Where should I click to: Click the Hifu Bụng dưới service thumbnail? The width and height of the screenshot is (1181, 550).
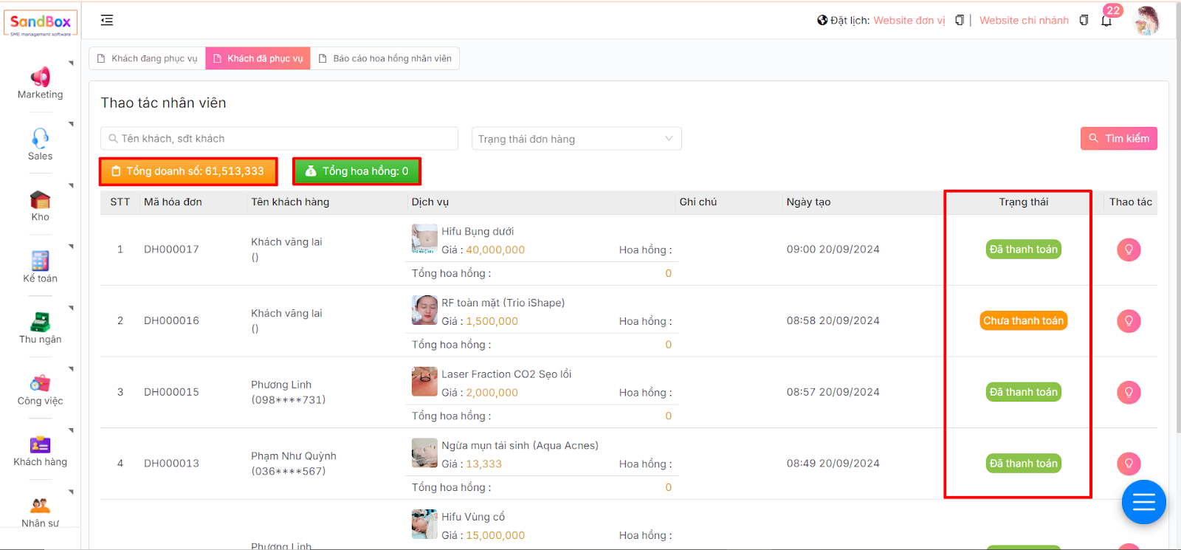[424, 238]
